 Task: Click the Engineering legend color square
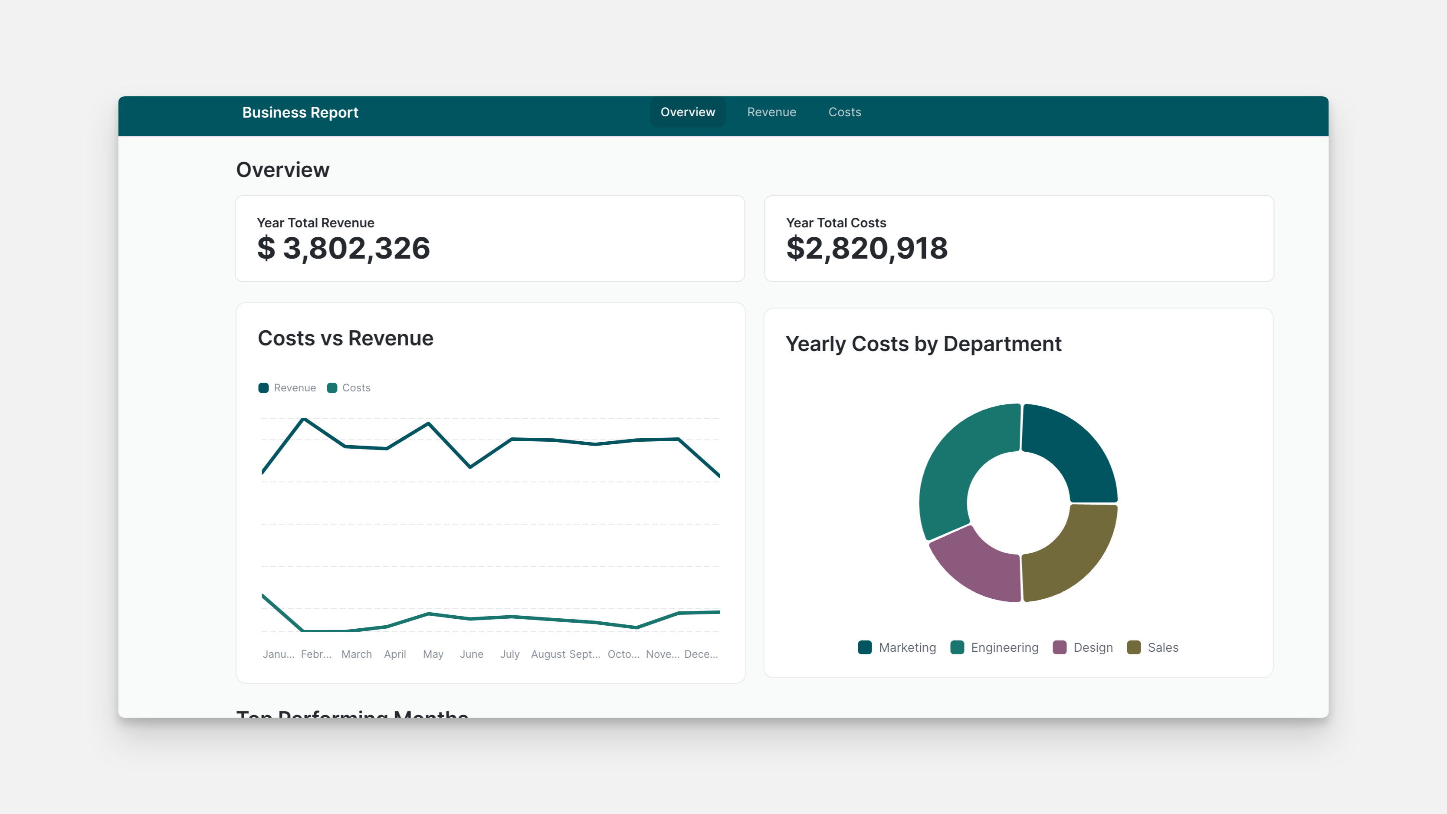tap(957, 647)
